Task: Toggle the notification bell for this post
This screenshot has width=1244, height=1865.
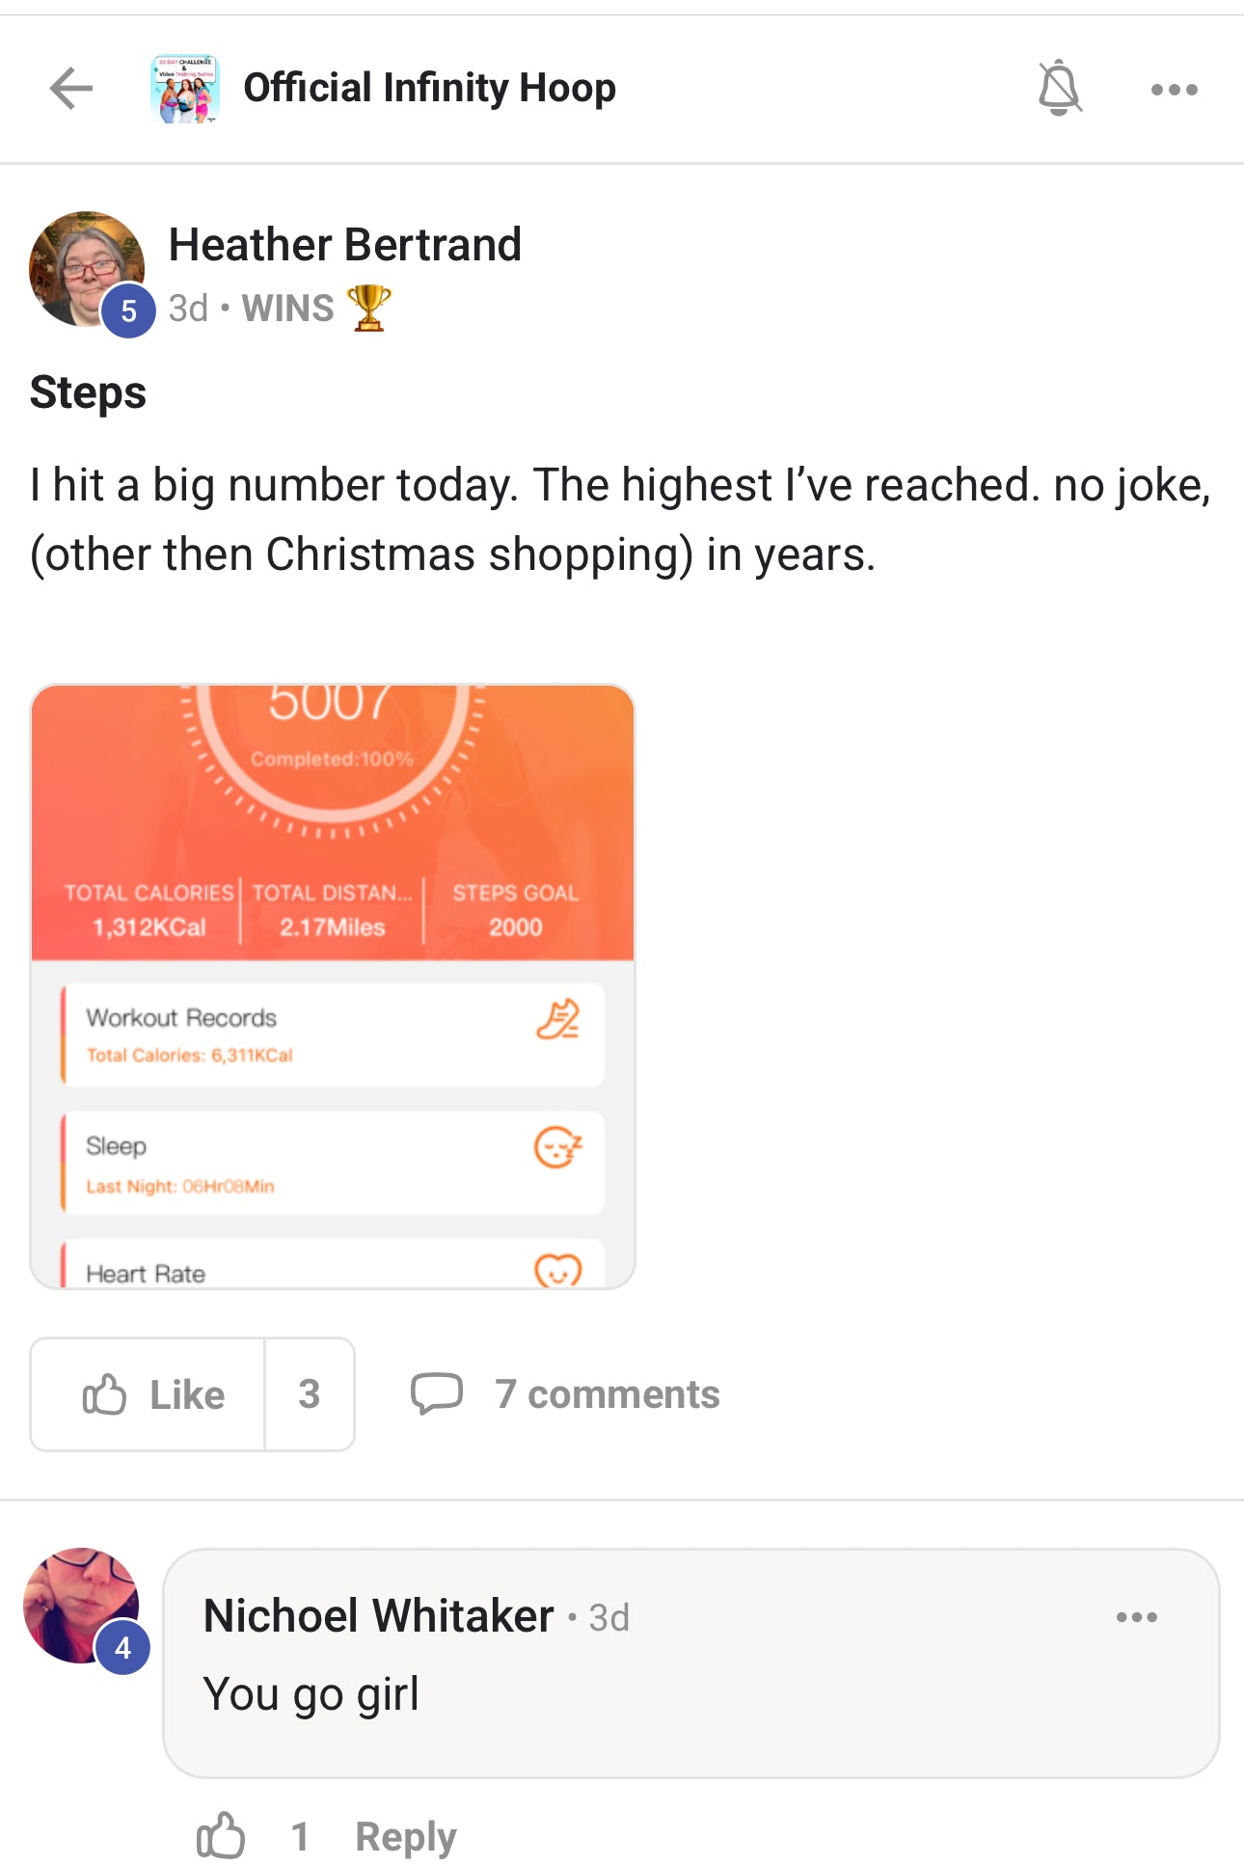Action: click(1059, 89)
